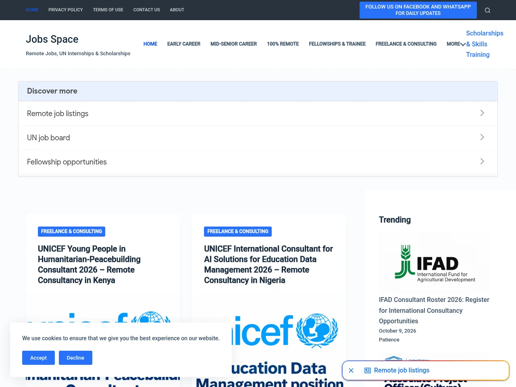
Task: Open Scholarships & Skills Training link
Action: click(x=485, y=44)
